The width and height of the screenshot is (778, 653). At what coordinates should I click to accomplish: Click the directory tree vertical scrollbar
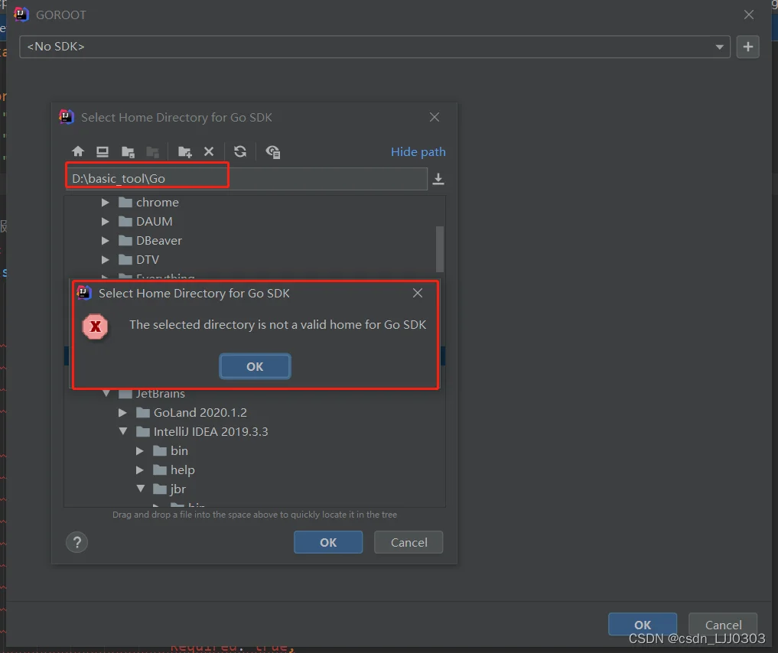coord(440,249)
